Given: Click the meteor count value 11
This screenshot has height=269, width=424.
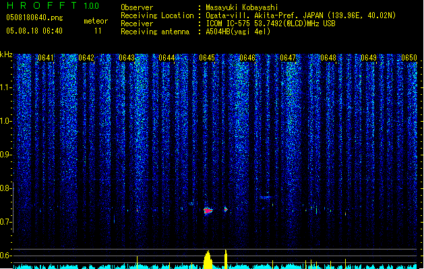Looking at the screenshot, I should click(x=98, y=31).
